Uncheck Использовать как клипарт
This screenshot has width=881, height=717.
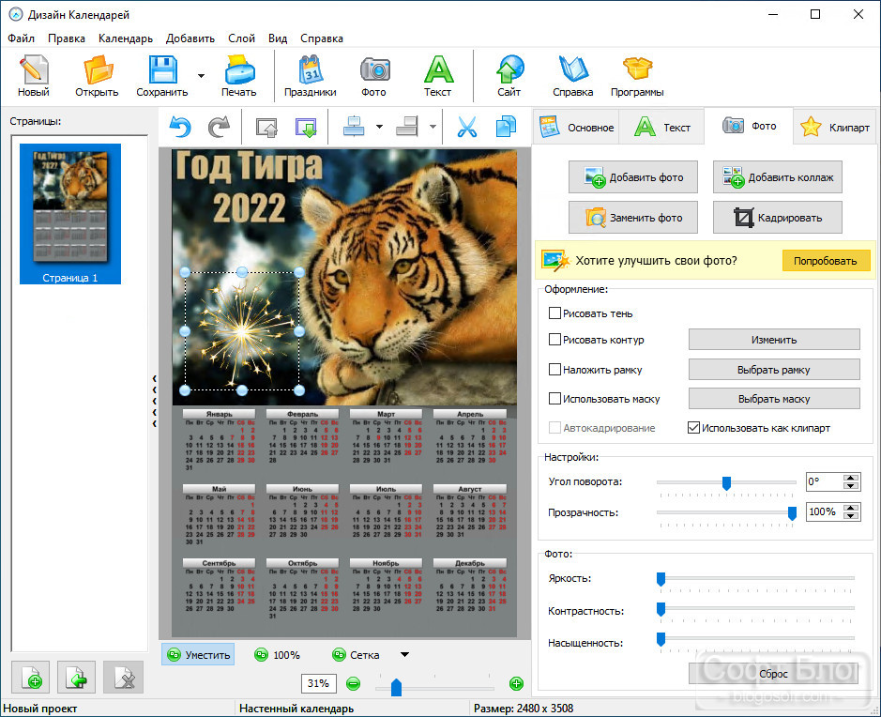[x=694, y=428]
